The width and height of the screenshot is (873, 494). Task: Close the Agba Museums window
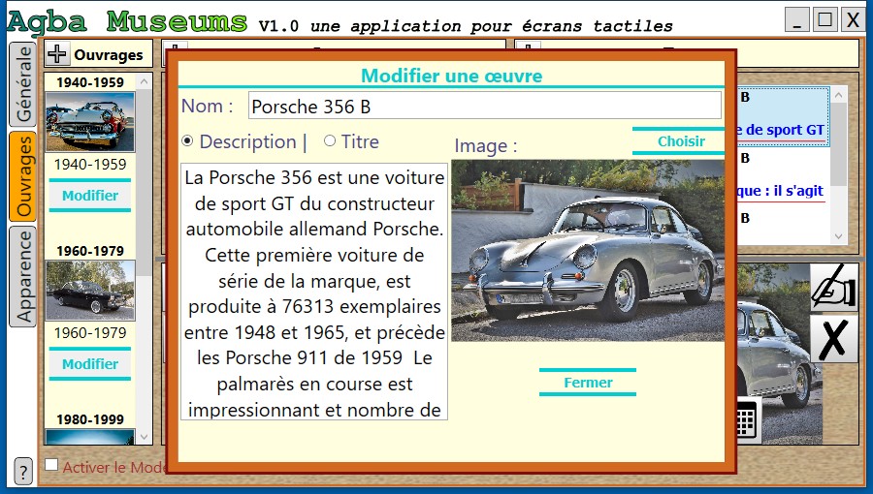[853, 19]
